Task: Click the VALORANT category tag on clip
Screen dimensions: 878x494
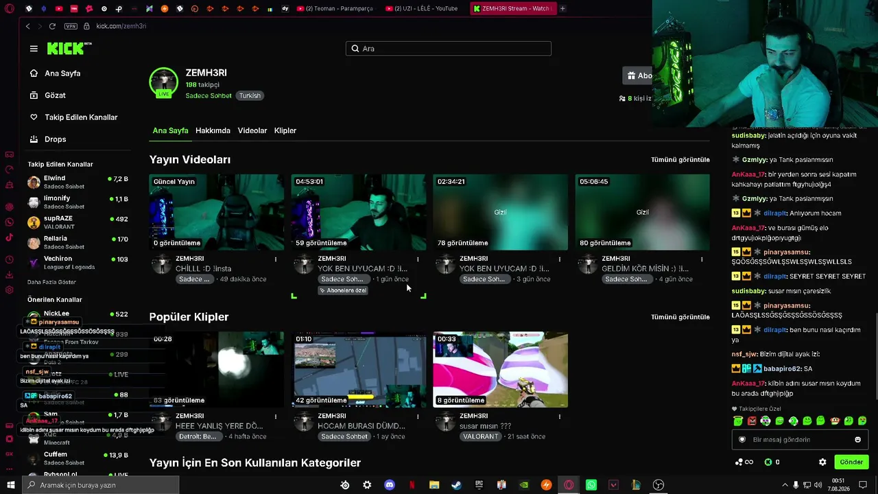Action: (x=481, y=436)
